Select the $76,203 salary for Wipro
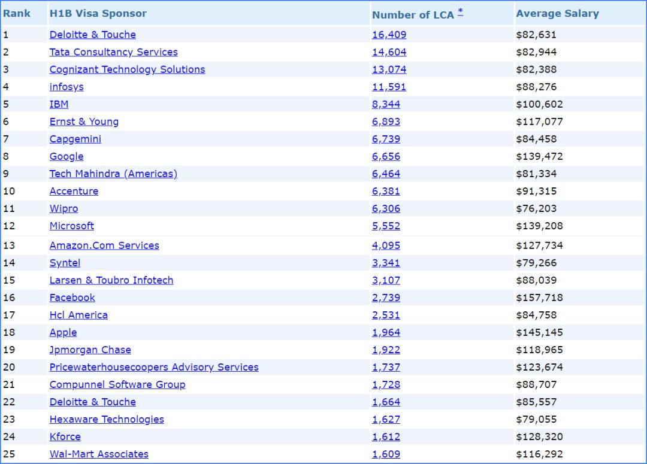The height and width of the screenshot is (464, 647). tap(536, 208)
